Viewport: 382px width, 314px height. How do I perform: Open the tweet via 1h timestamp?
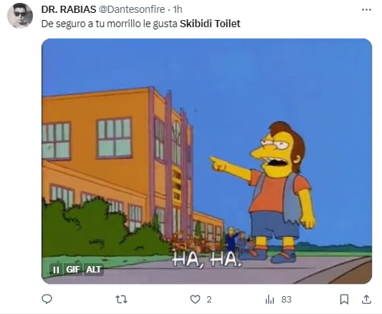tap(178, 9)
